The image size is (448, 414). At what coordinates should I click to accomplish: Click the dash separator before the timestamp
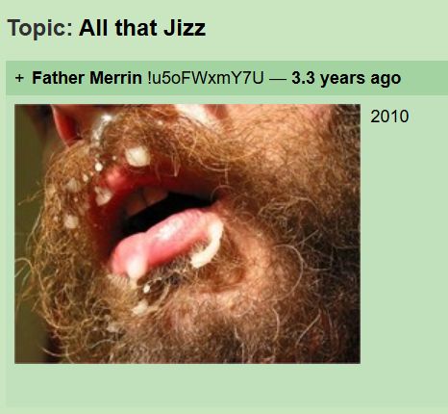tap(278, 79)
